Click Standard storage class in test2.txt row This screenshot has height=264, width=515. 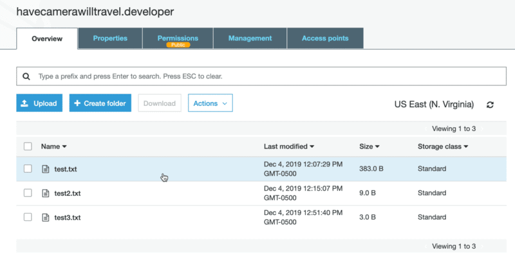[432, 193]
